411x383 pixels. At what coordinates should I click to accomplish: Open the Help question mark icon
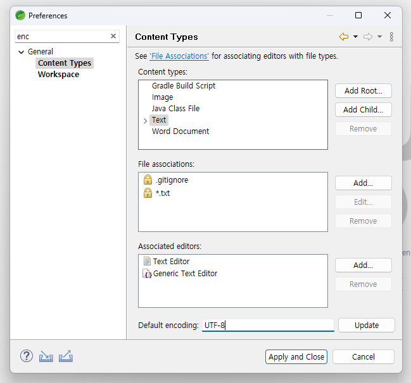click(x=26, y=356)
